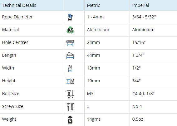Click the Height dimension icon
The height and width of the screenshot is (126, 177).
click(70, 81)
